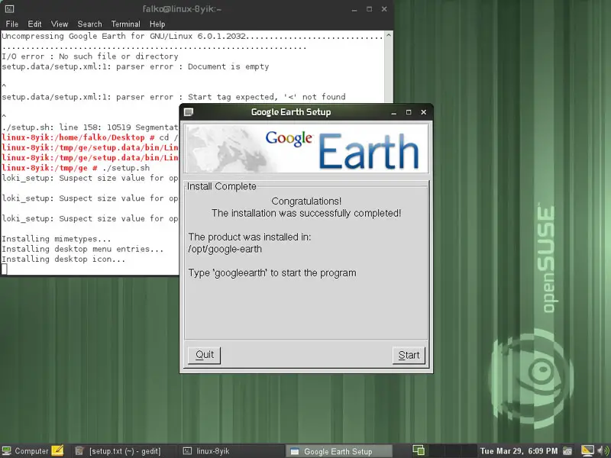Click the 'I/O error : No such file' line
611x458 pixels.
pos(90,56)
